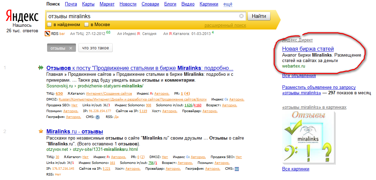Image resolution: width=376 pixels, height=180 pixels.
Task: Click the green arrows favicon of first result
Action: (41, 68)
